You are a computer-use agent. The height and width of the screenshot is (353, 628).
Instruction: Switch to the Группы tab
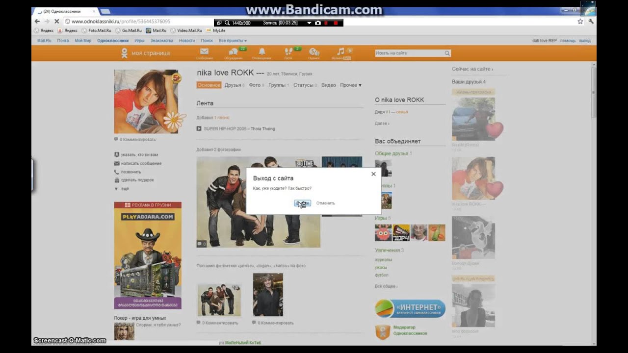tap(277, 85)
